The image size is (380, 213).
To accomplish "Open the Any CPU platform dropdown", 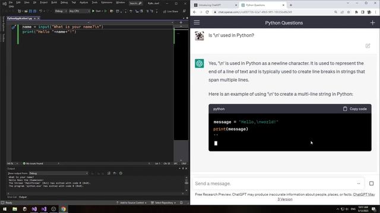I will click(79, 11).
